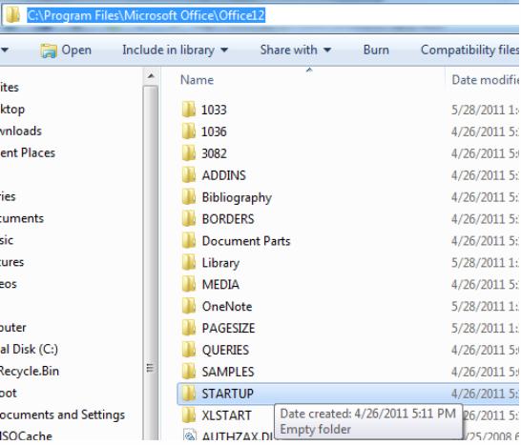This screenshot has height=445, width=521.
Task: Select the AUTHZAX DLL file icon
Action: [190, 435]
